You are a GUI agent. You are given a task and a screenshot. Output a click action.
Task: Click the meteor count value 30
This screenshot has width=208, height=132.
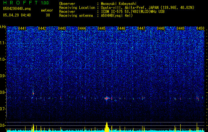click(x=48, y=15)
